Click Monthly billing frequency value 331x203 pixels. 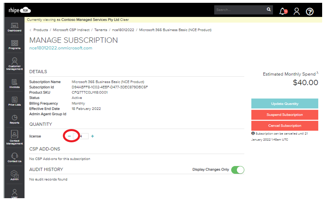point(78,103)
